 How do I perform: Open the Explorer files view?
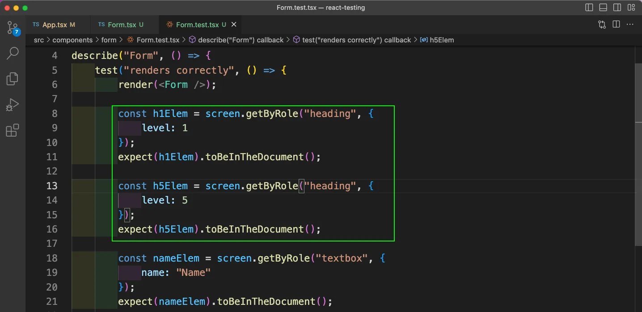[x=13, y=79]
